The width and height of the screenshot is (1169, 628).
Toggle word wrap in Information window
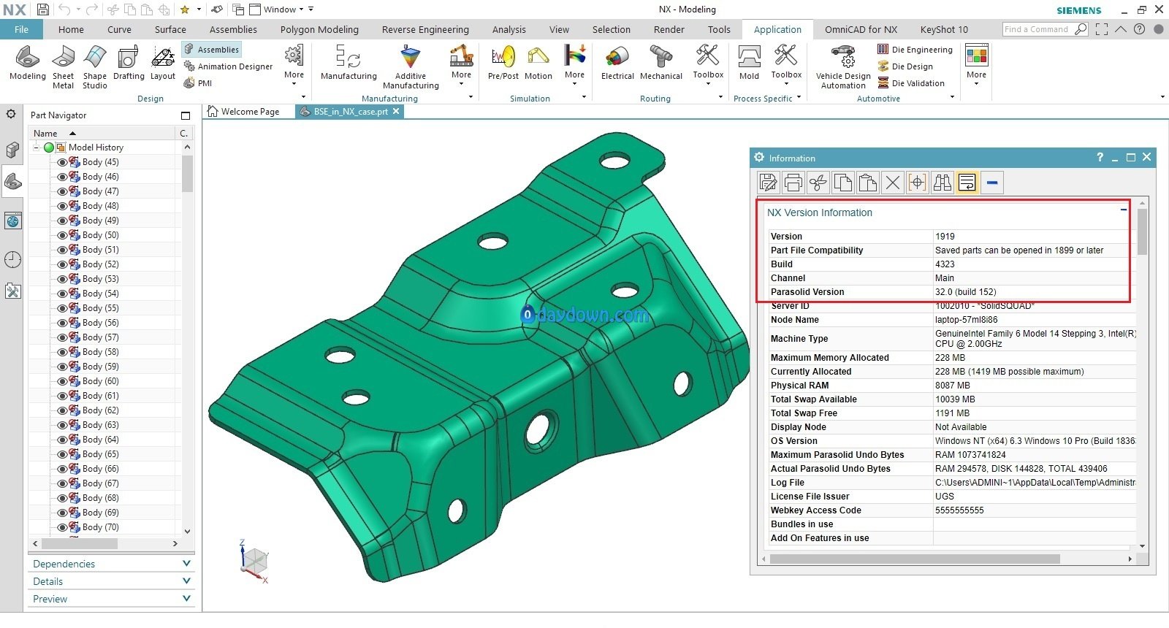(967, 183)
